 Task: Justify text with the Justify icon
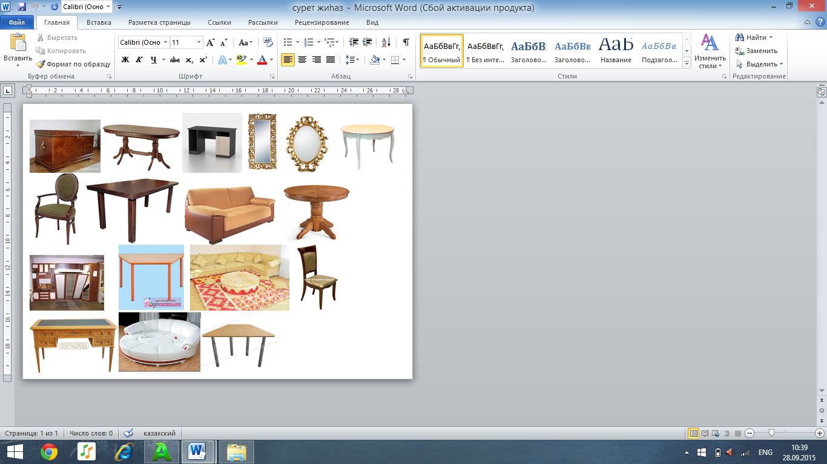click(x=331, y=60)
